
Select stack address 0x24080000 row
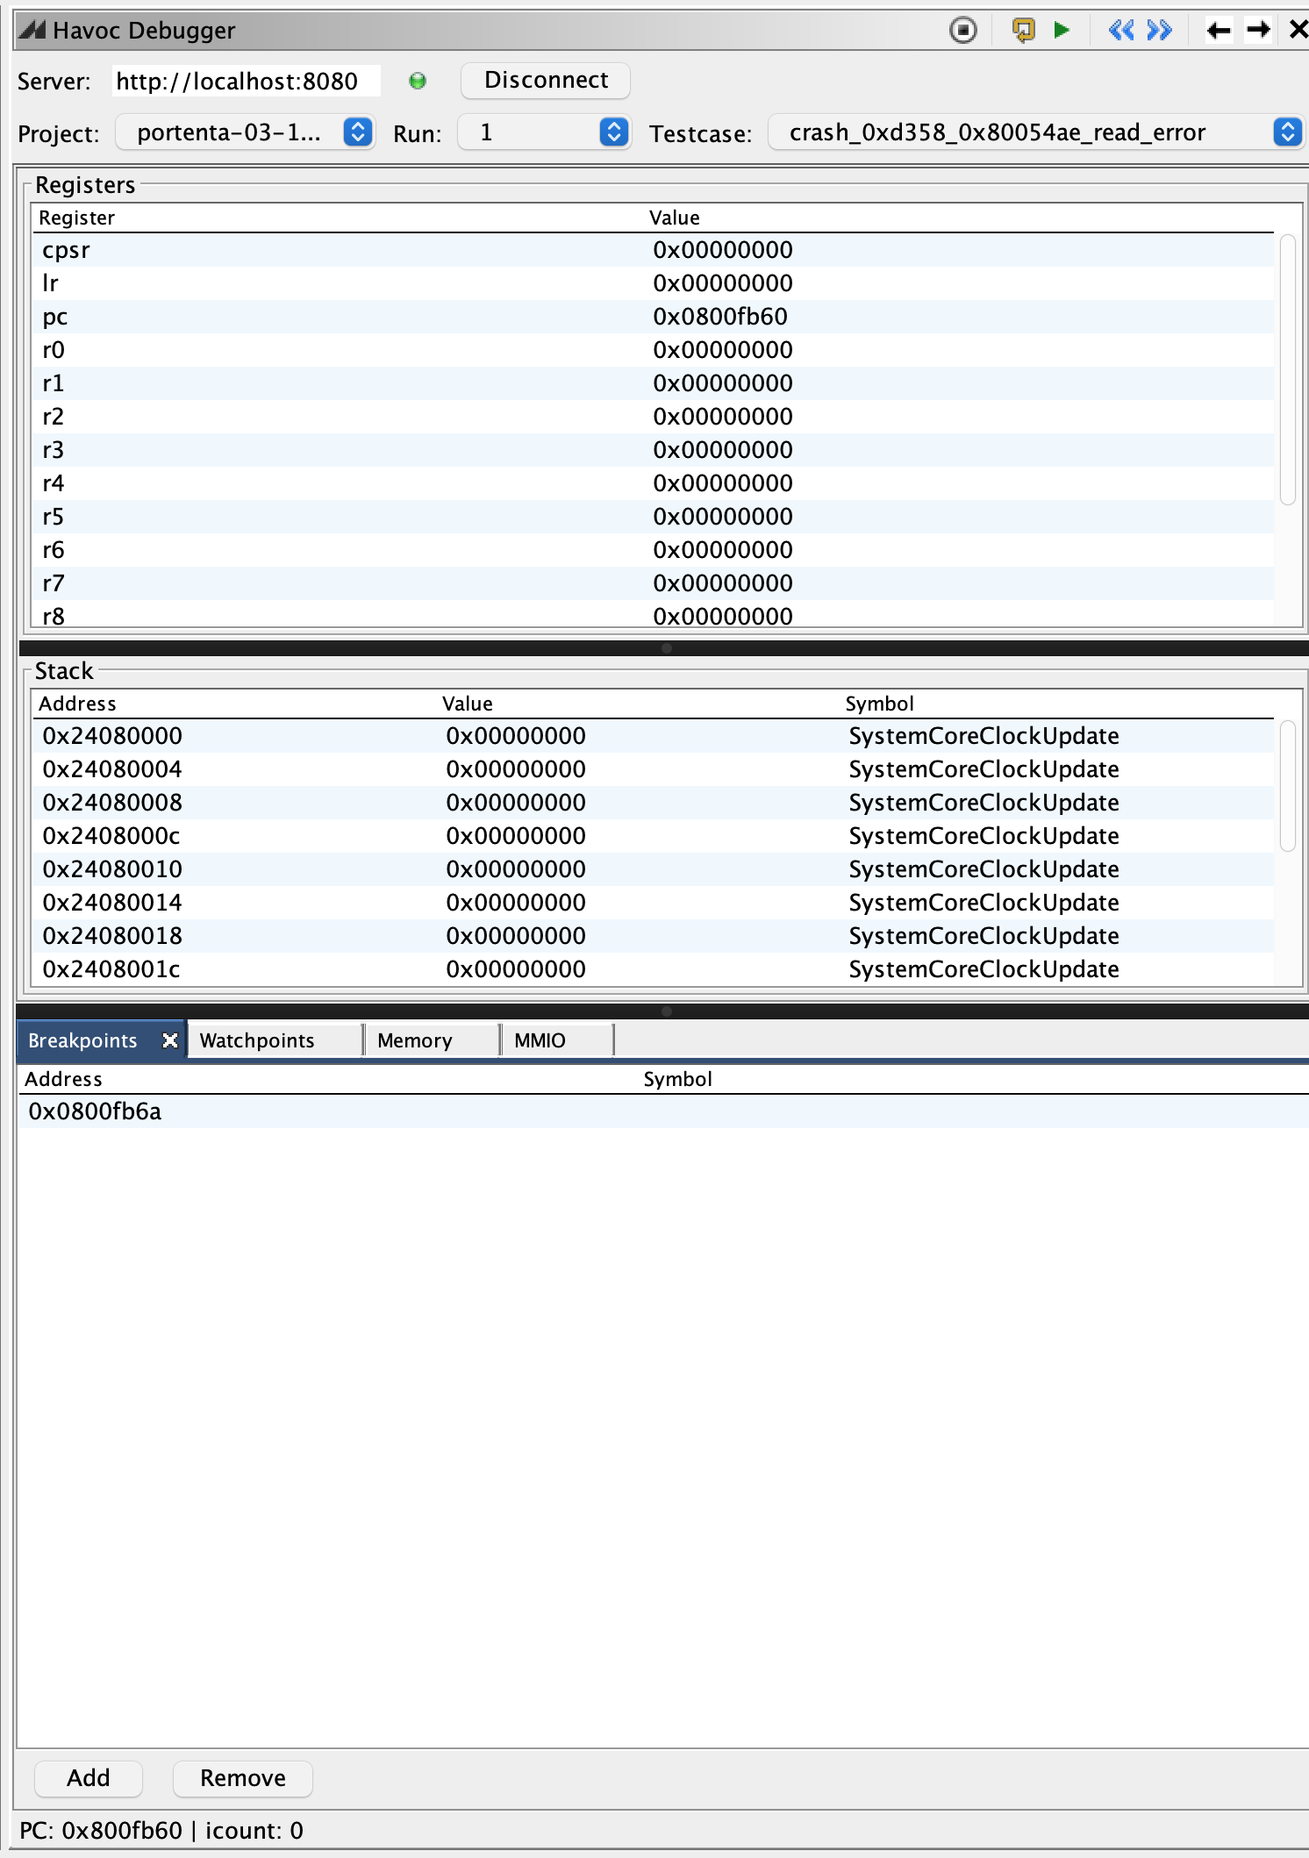[x=654, y=736]
